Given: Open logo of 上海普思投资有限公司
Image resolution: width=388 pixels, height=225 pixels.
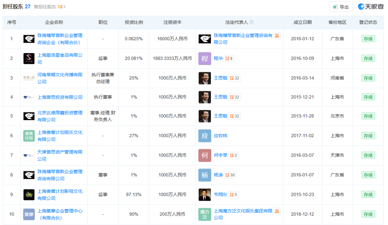Looking at the screenshot, I should pos(29,97).
